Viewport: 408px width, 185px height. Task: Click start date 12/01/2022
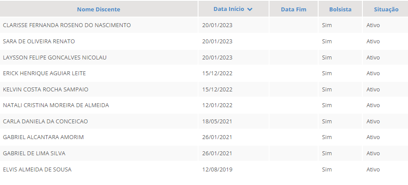[x=217, y=105]
